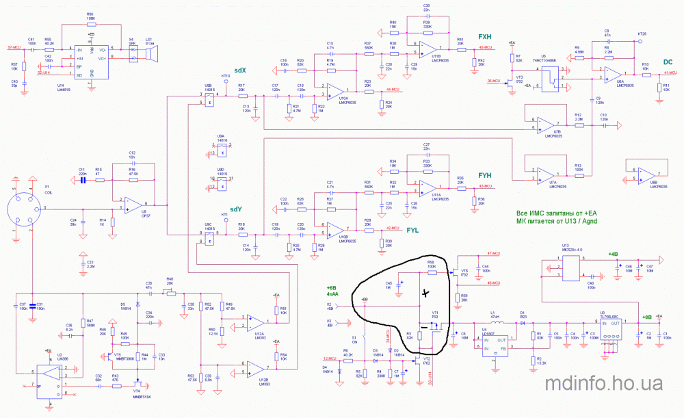Click the KT28 test point circle

pos(640,42)
